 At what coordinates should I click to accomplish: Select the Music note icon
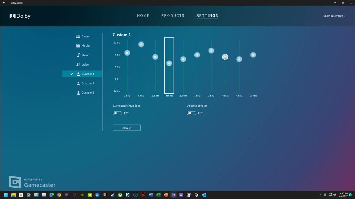[78, 55]
